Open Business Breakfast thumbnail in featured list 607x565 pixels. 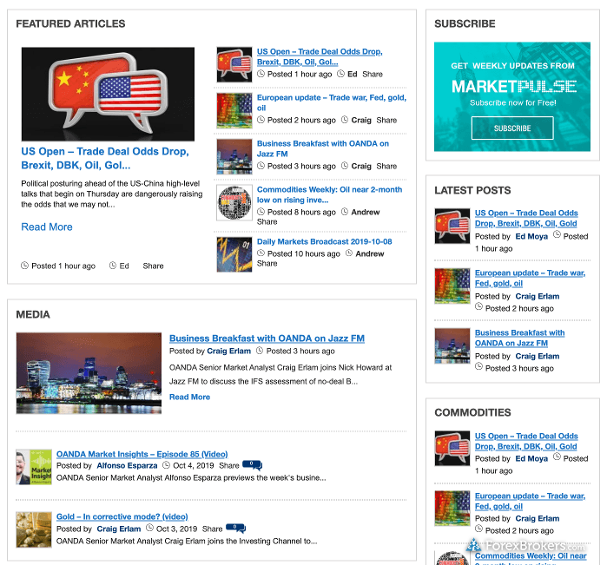(234, 157)
